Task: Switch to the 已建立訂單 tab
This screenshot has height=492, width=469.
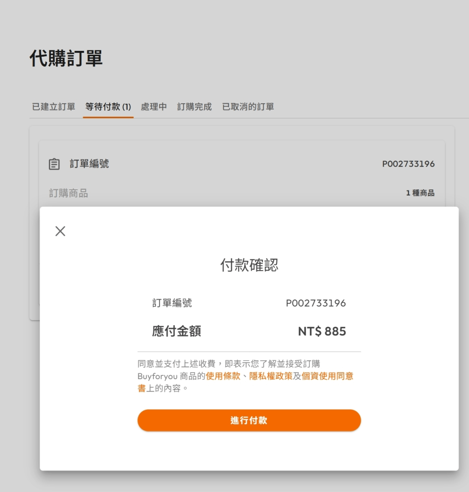Action: click(x=53, y=107)
